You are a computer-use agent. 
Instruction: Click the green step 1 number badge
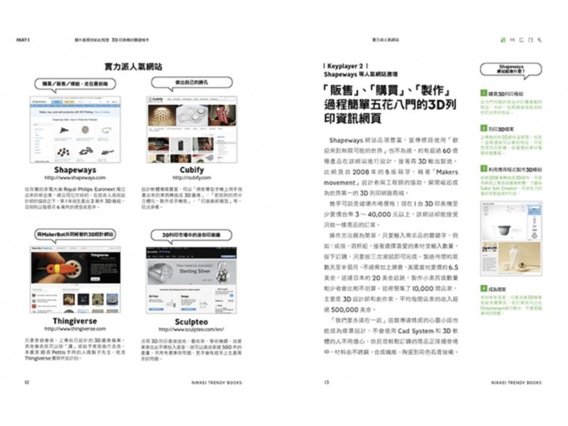[484, 94]
